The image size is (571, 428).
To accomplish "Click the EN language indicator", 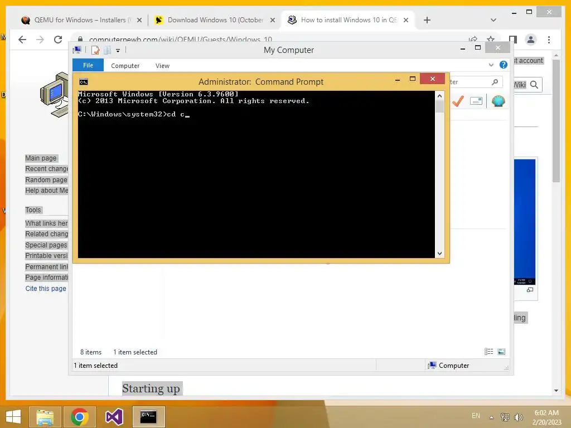I will pyautogui.click(x=476, y=416).
